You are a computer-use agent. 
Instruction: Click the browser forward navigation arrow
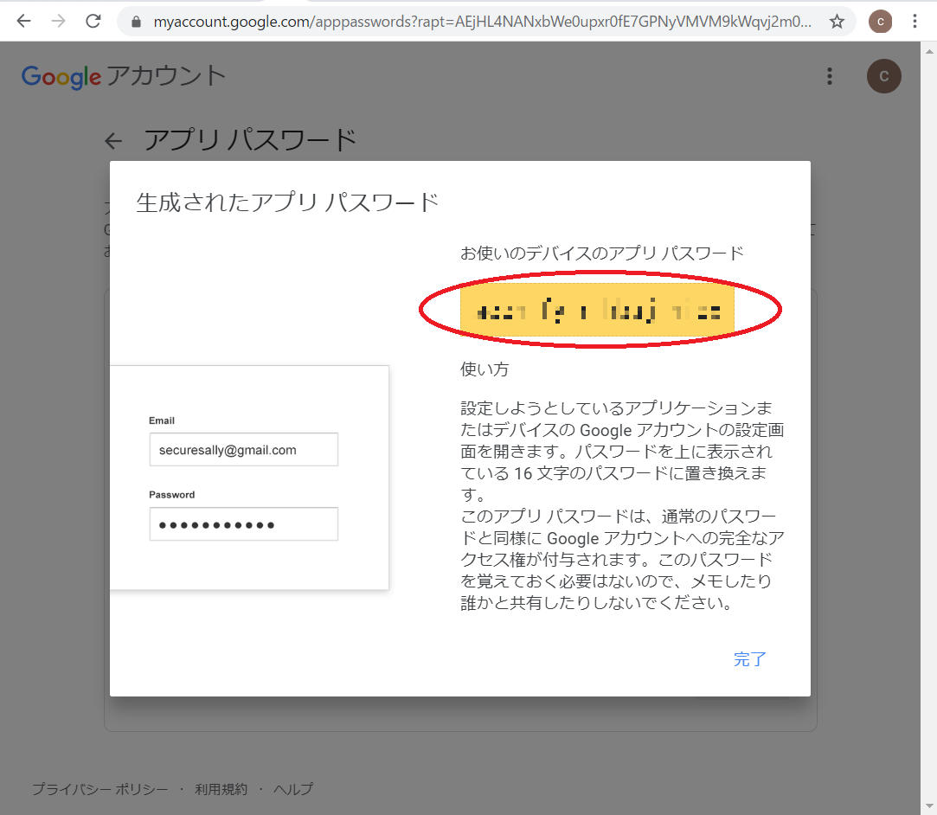click(57, 21)
